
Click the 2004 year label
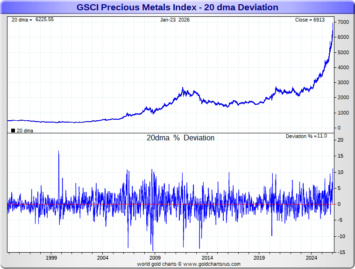click(103, 258)
